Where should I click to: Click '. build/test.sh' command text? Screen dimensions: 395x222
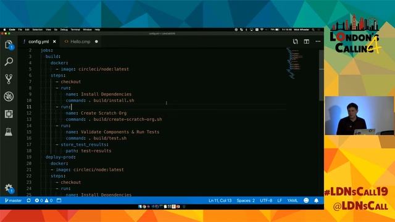[107, 138]
